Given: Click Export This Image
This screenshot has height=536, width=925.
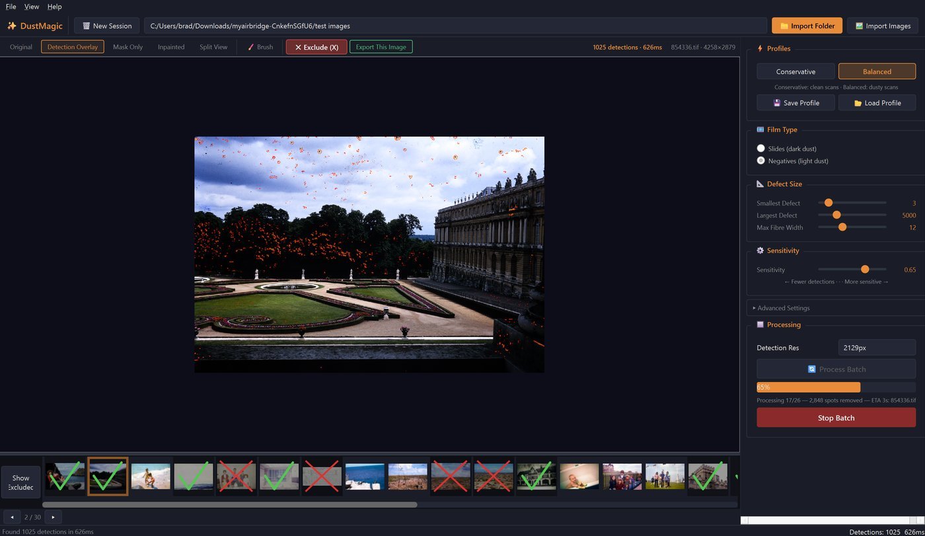Looking at the screenshot, I should coord(381,47).
